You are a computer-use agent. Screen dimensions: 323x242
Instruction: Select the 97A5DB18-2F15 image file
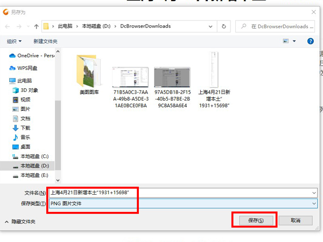(x=172, y=88)
